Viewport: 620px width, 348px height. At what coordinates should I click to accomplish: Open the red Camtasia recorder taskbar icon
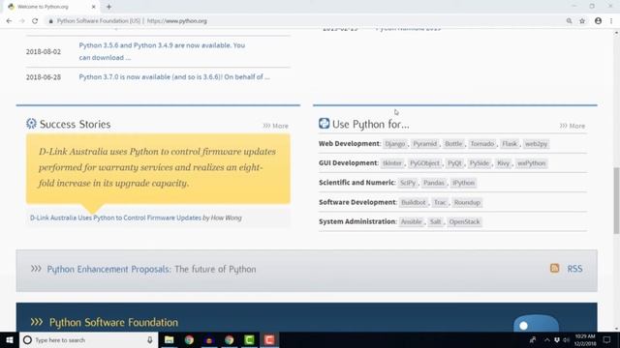point(269,339)
